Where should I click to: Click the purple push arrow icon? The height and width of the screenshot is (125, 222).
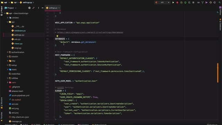coord(206,2)
